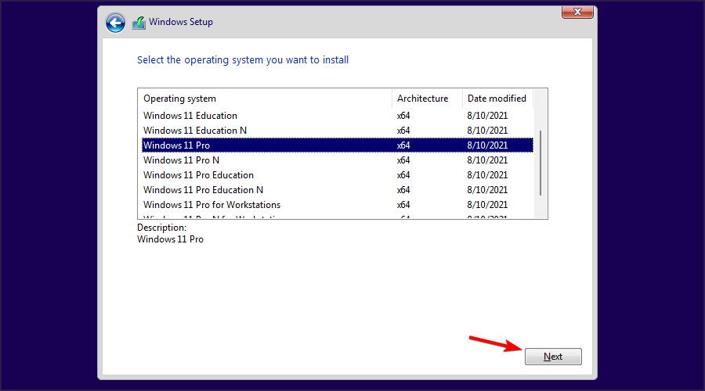Choose the highlighted Windows 11 Pro row

[x=177, y=145]
